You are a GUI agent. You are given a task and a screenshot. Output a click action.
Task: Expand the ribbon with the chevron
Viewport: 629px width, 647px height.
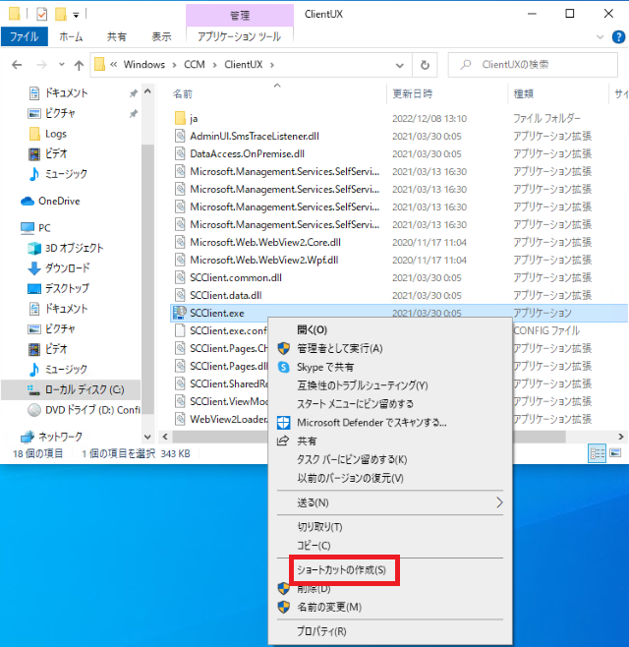[x=600, y=37]
